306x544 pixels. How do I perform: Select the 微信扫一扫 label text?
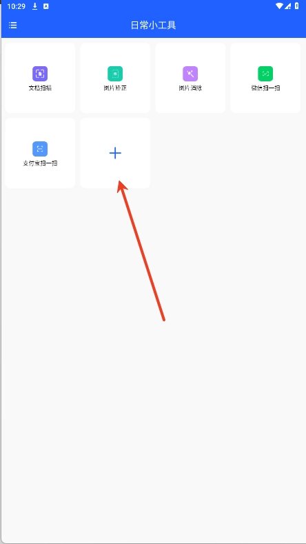pyautogui.click(x=265, y=88)
